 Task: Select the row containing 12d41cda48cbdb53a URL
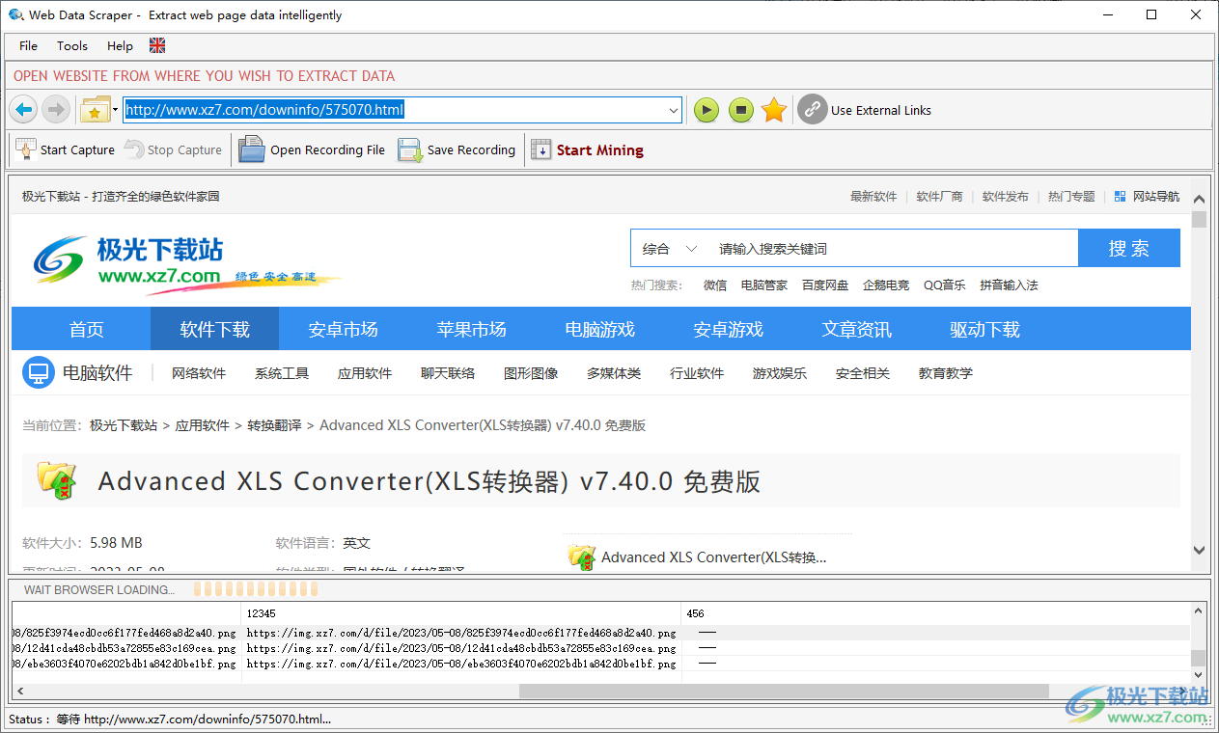600,649
